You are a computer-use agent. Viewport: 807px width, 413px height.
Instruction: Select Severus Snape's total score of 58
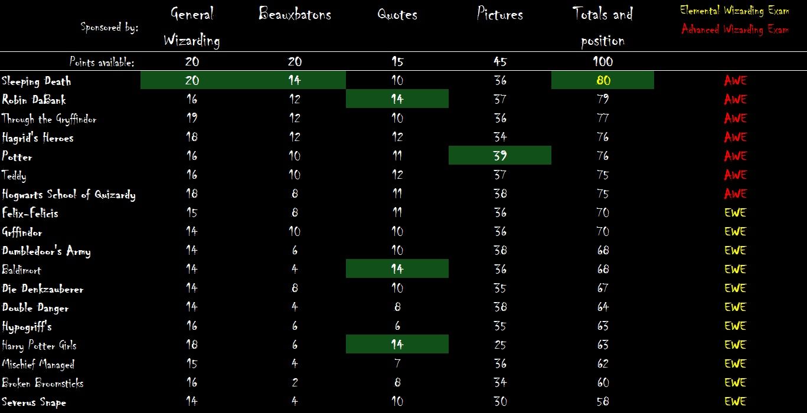pos(603,402)
